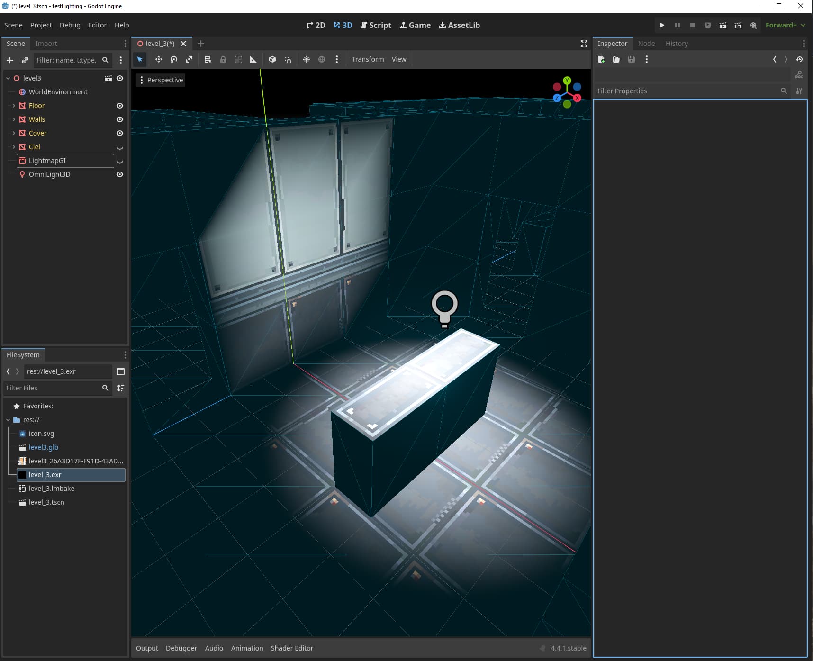The height and width of the screenshot is (661, 813).
Task: Open the Output bottom panel
Action: tap(147, 648)
